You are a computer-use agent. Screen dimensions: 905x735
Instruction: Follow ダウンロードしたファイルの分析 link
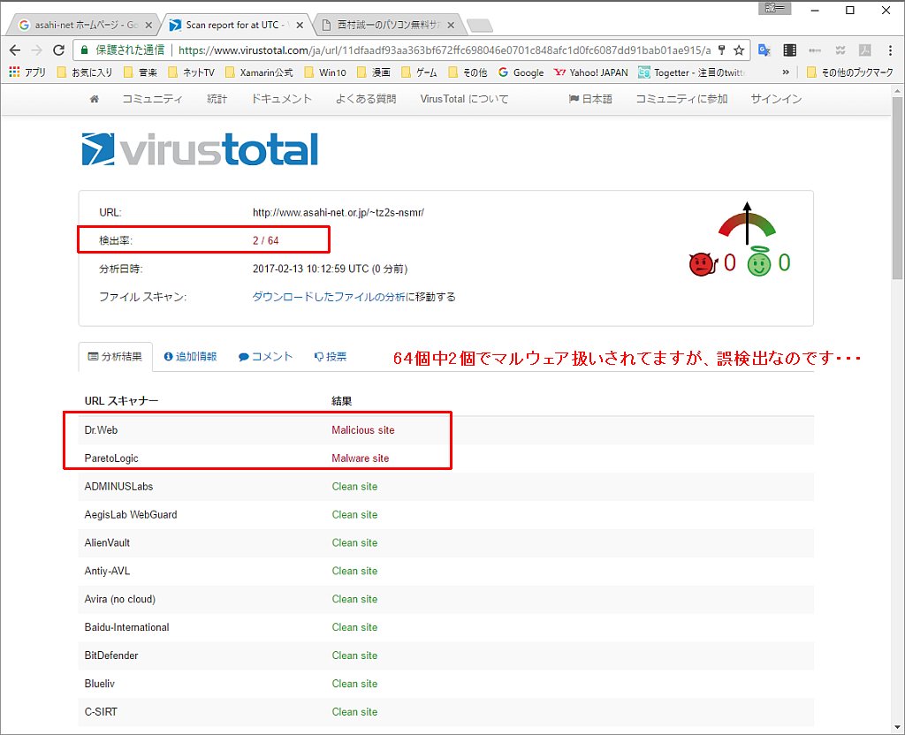coord(329,297)
